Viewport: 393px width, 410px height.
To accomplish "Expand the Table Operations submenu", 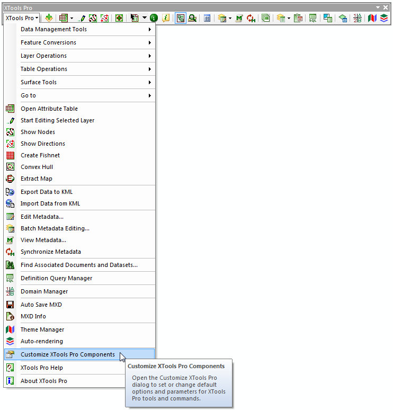I will 80,69.
